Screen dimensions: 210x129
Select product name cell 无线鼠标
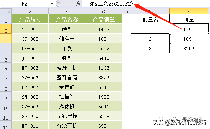coord(67,116)
